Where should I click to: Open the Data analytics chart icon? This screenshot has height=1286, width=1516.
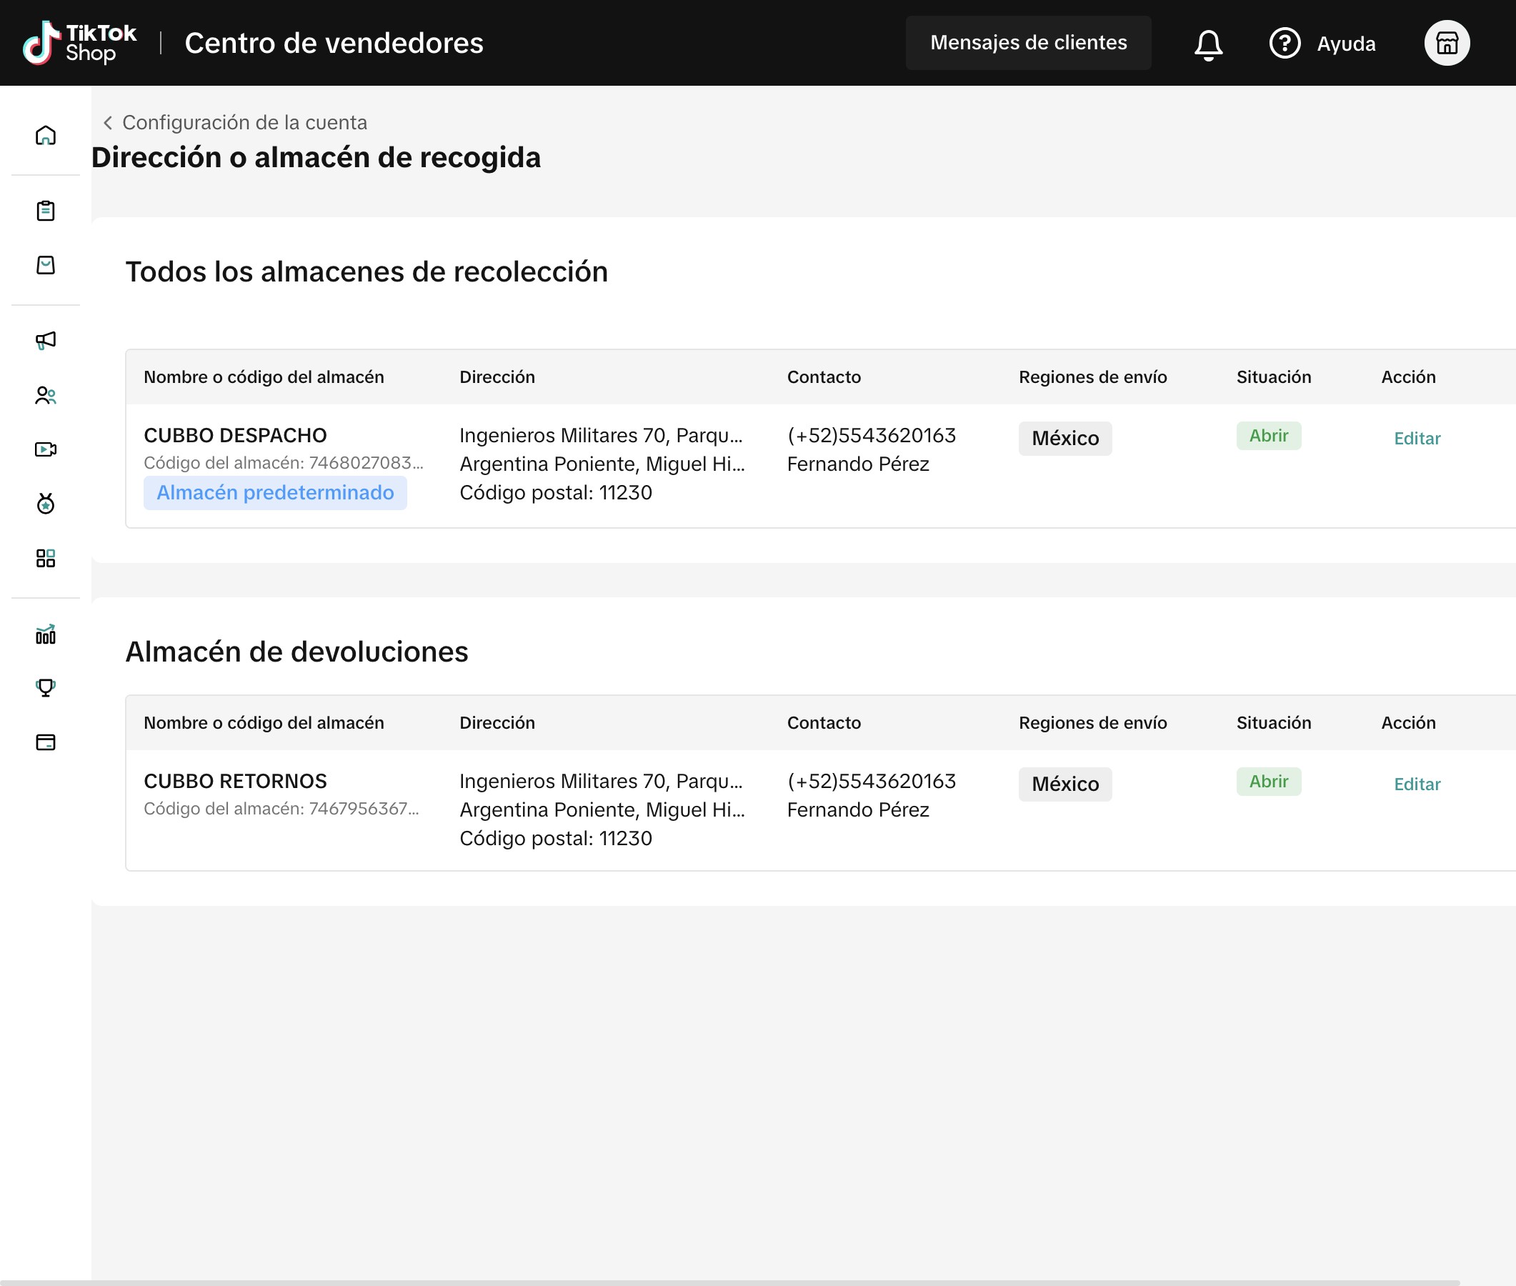coord(45,634)
